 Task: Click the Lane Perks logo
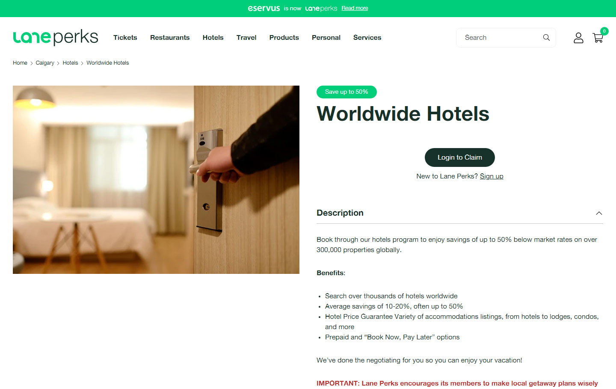click(x=56, y=38)
